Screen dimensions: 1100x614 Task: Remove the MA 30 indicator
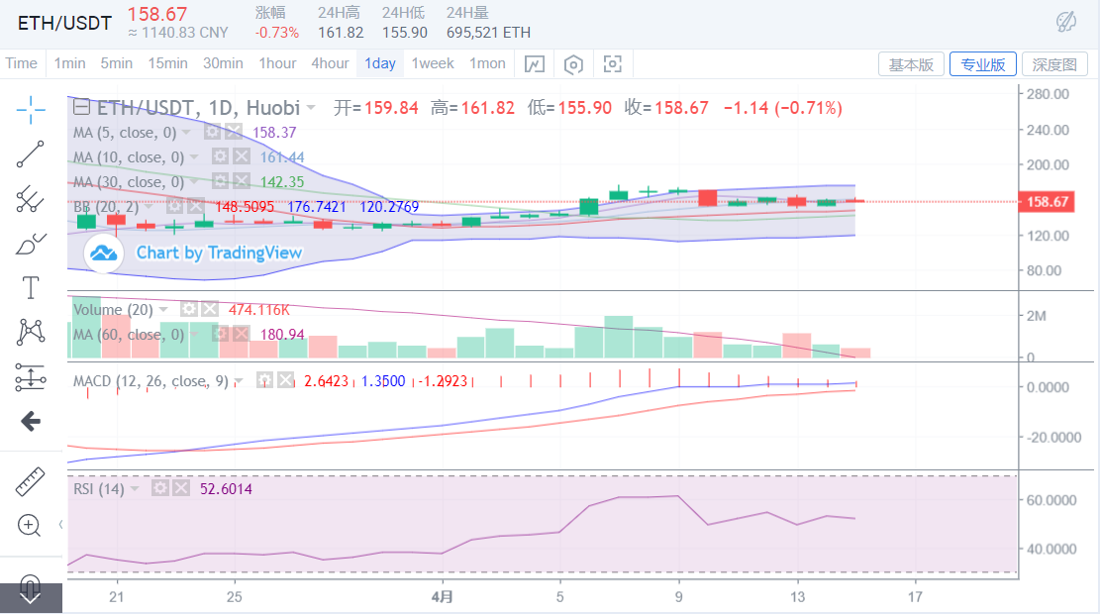click(242, 182)
